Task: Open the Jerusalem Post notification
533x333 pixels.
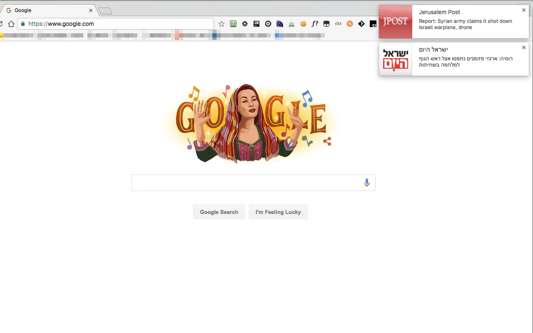Action: (454, 22)
